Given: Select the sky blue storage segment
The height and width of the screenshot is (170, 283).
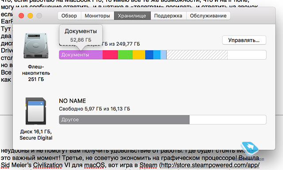Looking at the screenshot, I should [157, 55].
